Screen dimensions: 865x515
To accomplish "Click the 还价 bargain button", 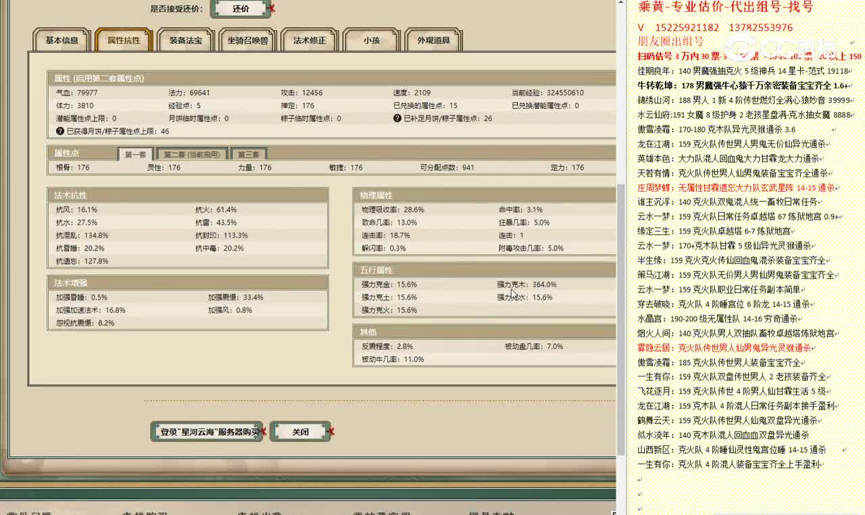I will coord(241,9).
